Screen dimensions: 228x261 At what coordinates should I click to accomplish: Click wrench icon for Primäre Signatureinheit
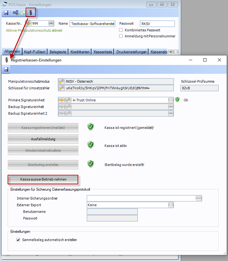[68, 100]
